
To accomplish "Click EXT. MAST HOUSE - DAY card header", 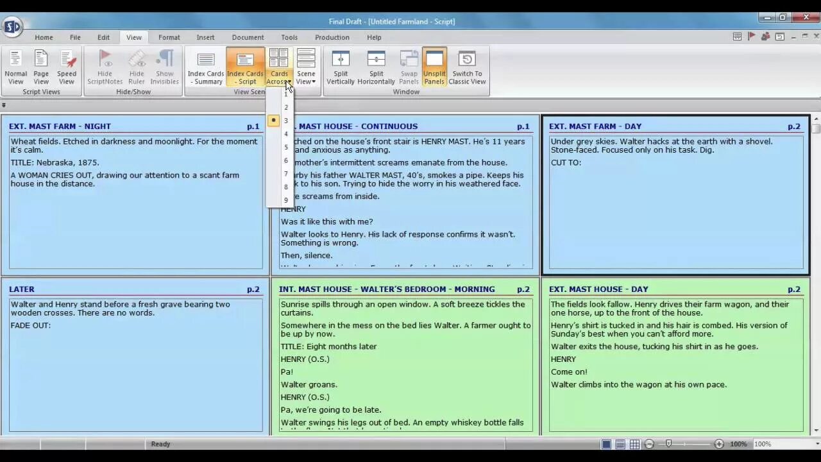I will click(598, 289).
